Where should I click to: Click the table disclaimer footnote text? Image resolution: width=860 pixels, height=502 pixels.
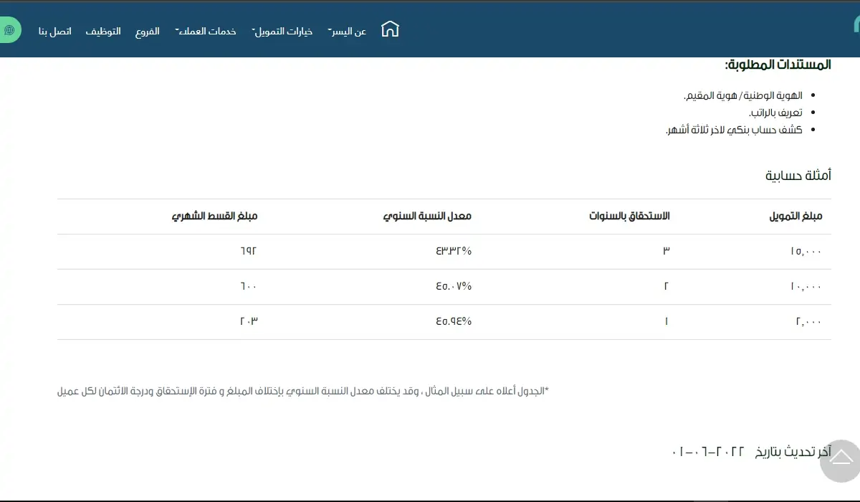(302, 391)
